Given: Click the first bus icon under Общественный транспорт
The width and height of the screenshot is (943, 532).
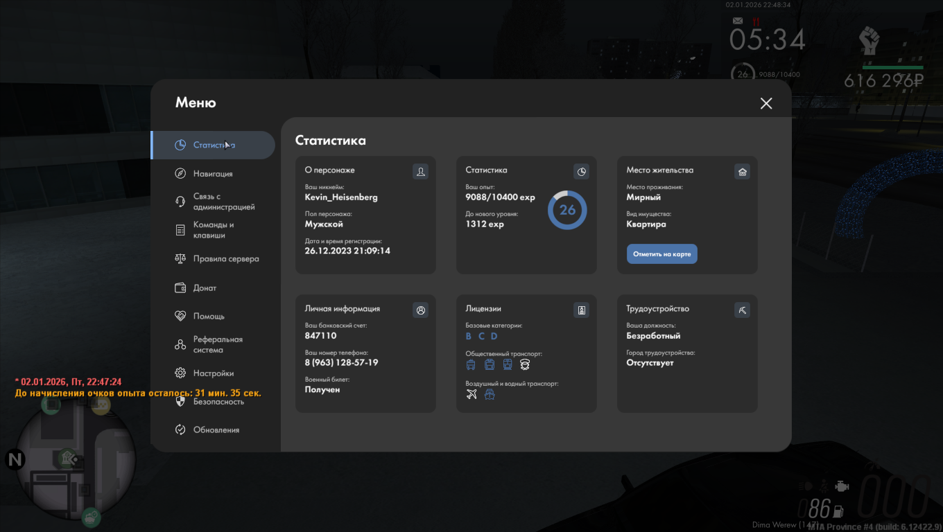Looking at the screenshot, I should (x=471, y=364).
